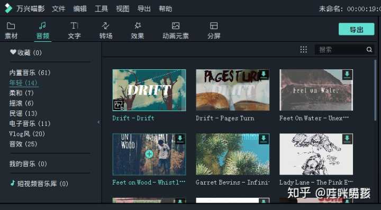
Task: Click the Feet On Water title text
Action: pyautogui.click(x=314, y=118)
